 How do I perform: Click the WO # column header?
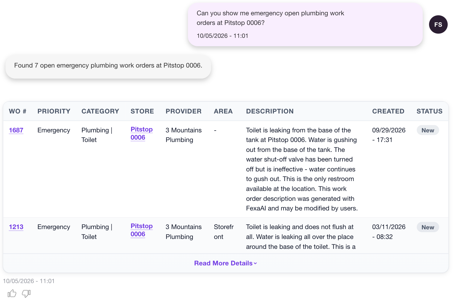[x=18, y=111]
